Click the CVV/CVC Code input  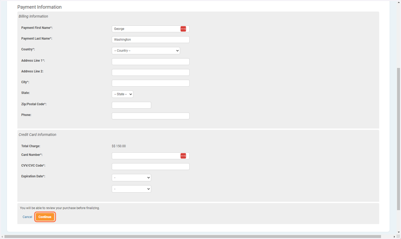pos(151,166)
